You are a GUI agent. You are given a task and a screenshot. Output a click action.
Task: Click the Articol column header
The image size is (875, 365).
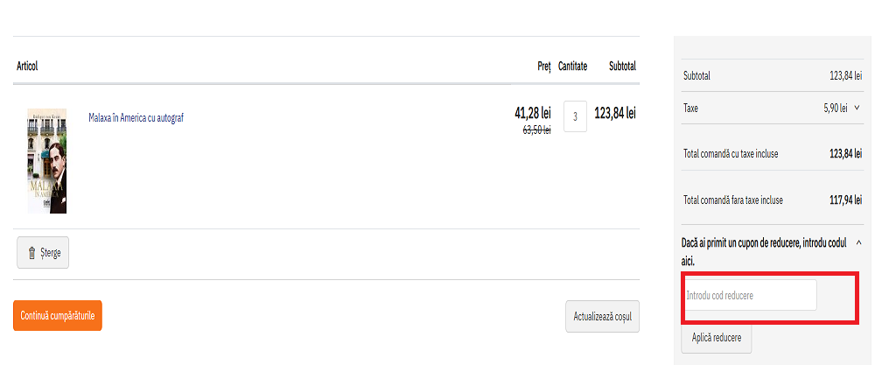point(27,66)
